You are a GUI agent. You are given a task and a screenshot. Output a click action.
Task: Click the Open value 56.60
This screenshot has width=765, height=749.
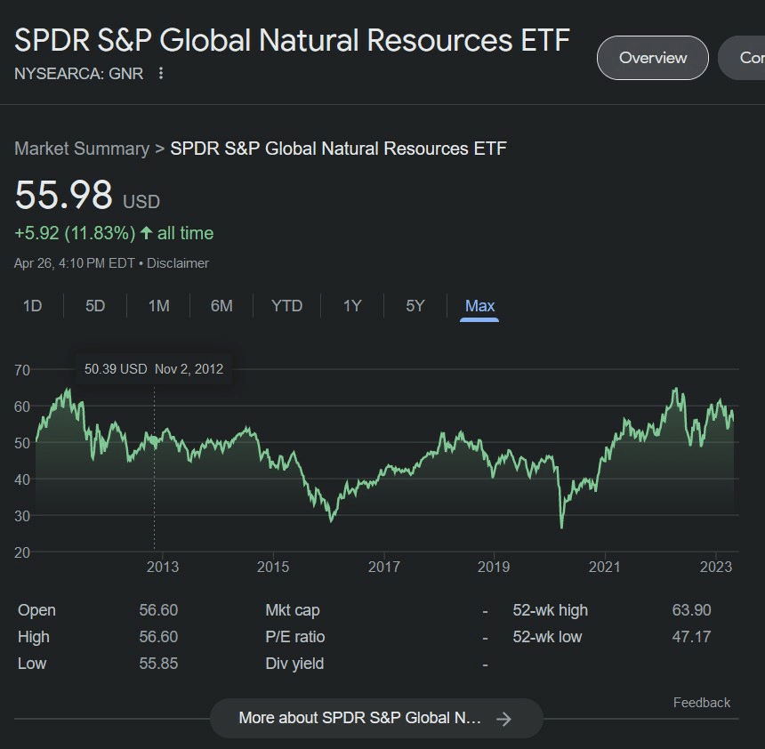tap(158, 610)
